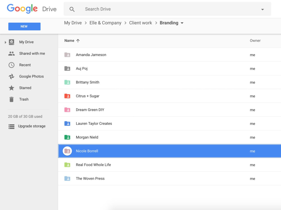281x210 pixels.
Task: Click Real Food Whole Life lime folder icon
Action: click(x=67, y=165)
